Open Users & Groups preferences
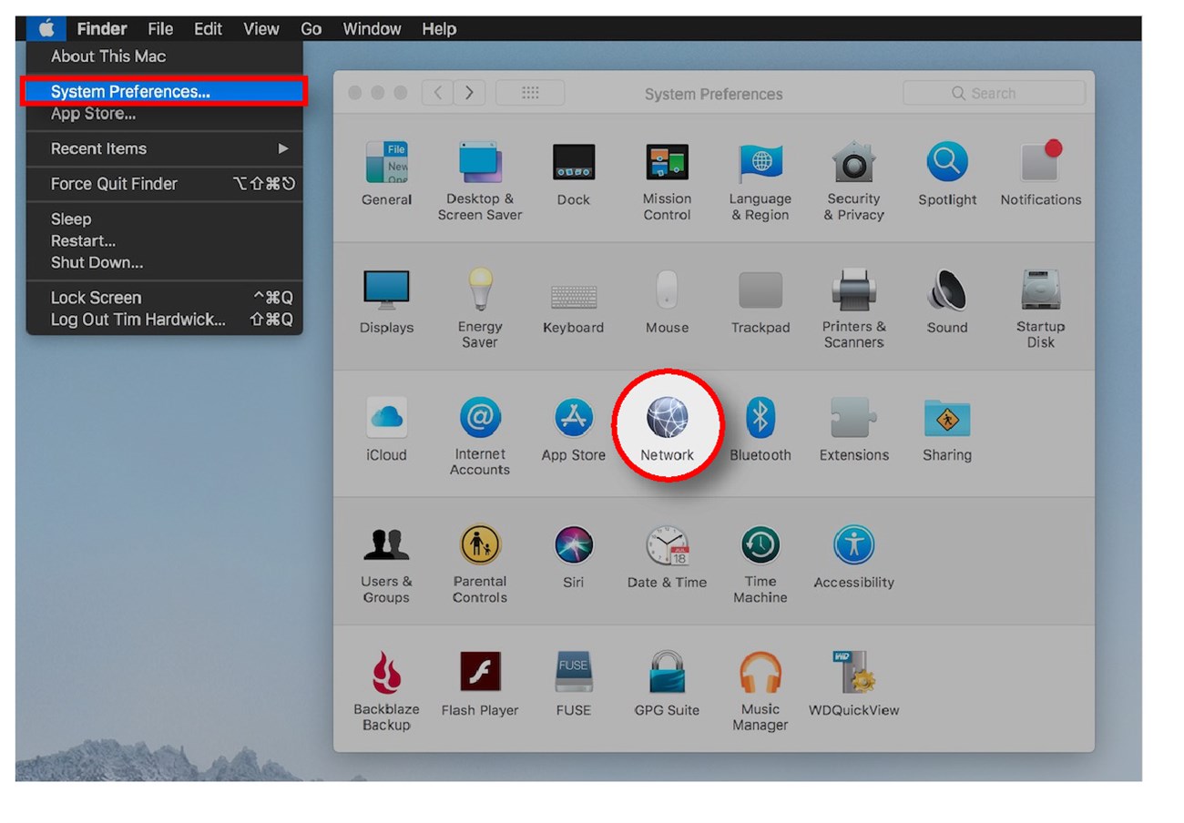This screenshot has height=823, width=1184. tap(387, 564)
